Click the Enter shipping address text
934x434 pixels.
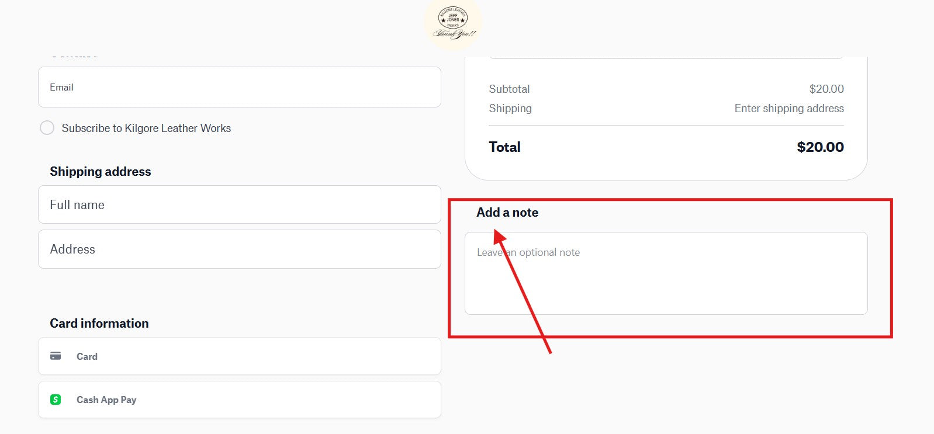coord(789,108)
